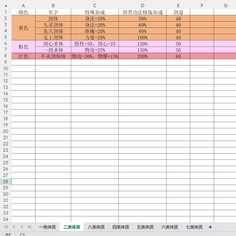Select column B header
This screenshot has height=236, width=236.
tap(53, 6)
